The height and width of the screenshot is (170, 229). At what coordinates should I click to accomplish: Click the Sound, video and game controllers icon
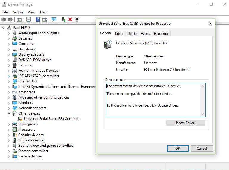[x=14, y=146]
